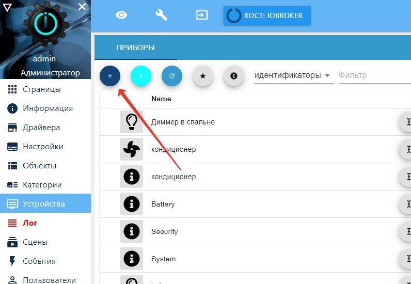Click the lightbulb icon for Диммер в спальне
The height and width of the screenshot is (284, 411).
pos(132,122)
